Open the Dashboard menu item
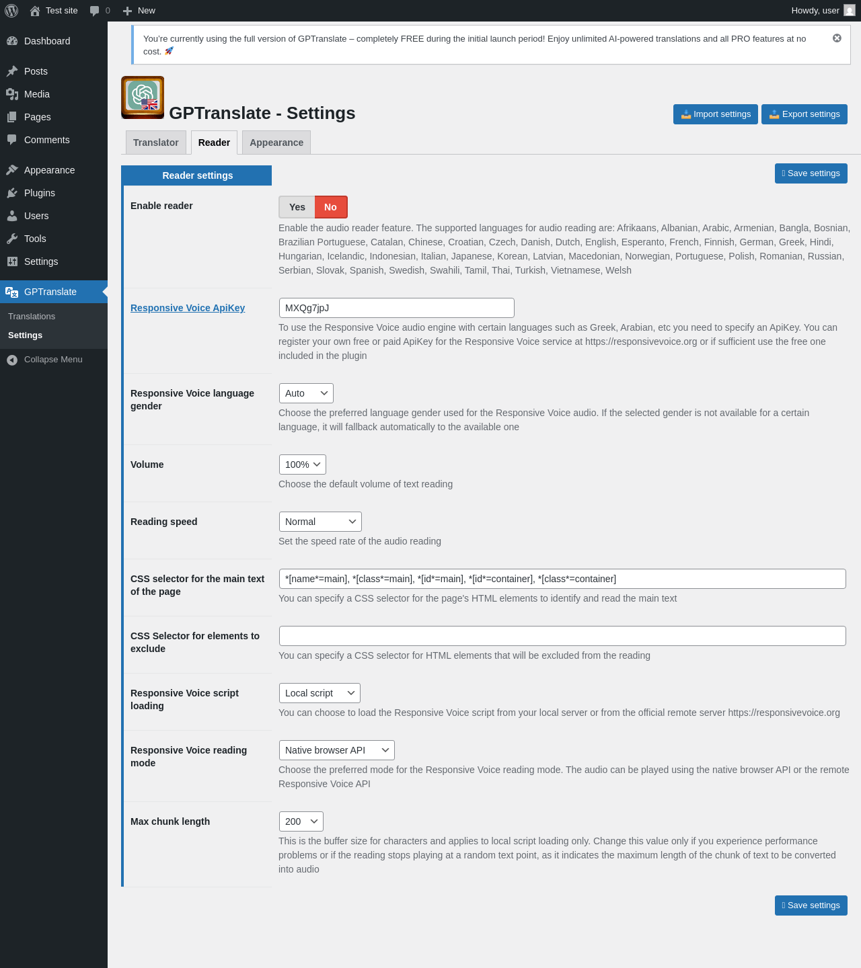Screen dimensions: 861x968 click(x=54, y=41)
